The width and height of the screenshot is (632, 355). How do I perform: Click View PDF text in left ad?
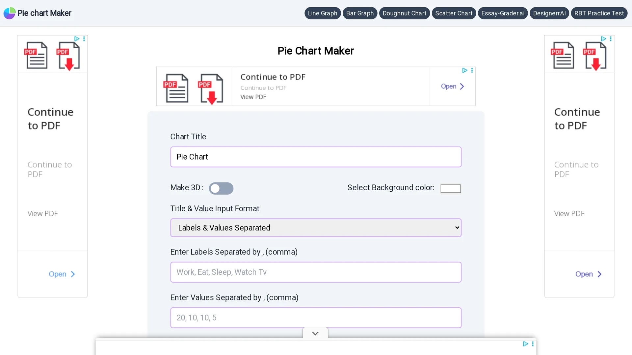pos(43,214)
